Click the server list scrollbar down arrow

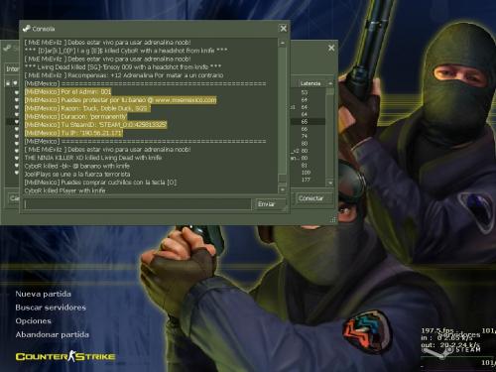pyautogui.click(x=329, y=183)
